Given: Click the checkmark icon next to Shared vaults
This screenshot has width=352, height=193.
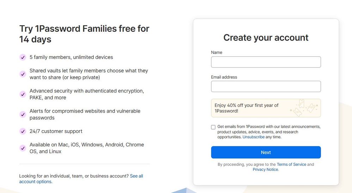Looking at the screenshot, I should [x=23, y=74].
